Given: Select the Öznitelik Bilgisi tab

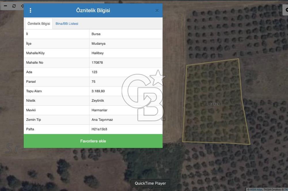Looking at the screenshot, I should [39, 24].
